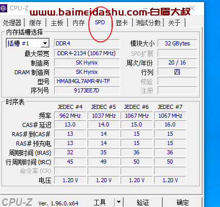Image resolution: width=220 pixels, height=207 pixels.
Task: Open the 内存 tab
Action: point(78,23)
